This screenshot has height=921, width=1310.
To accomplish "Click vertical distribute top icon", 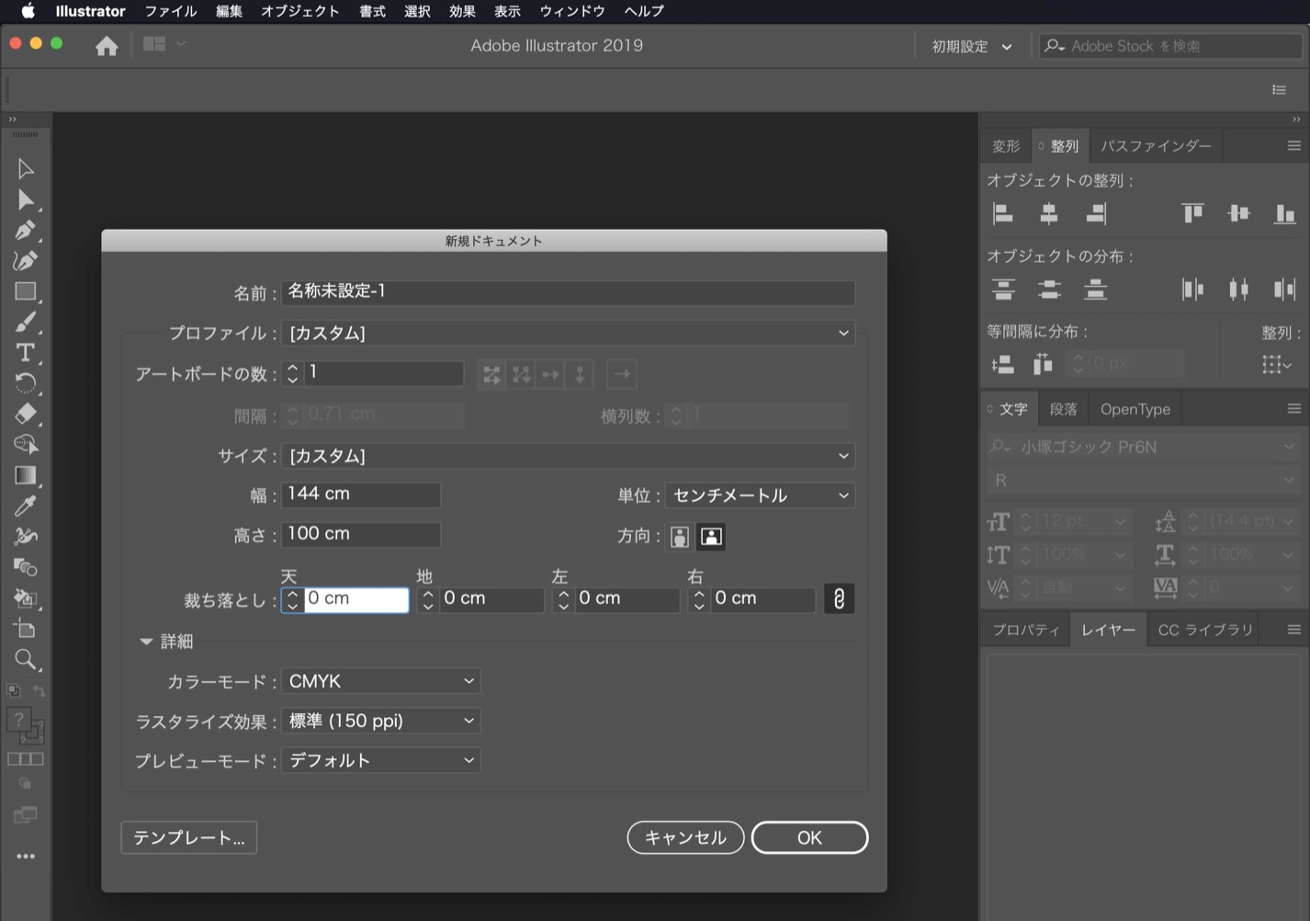I will 1003,290.
